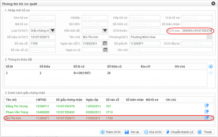Viewport: 218px width, 137px height.
Task: Close the Thông tin hồ sơ quét dialog
Action: 213,3
